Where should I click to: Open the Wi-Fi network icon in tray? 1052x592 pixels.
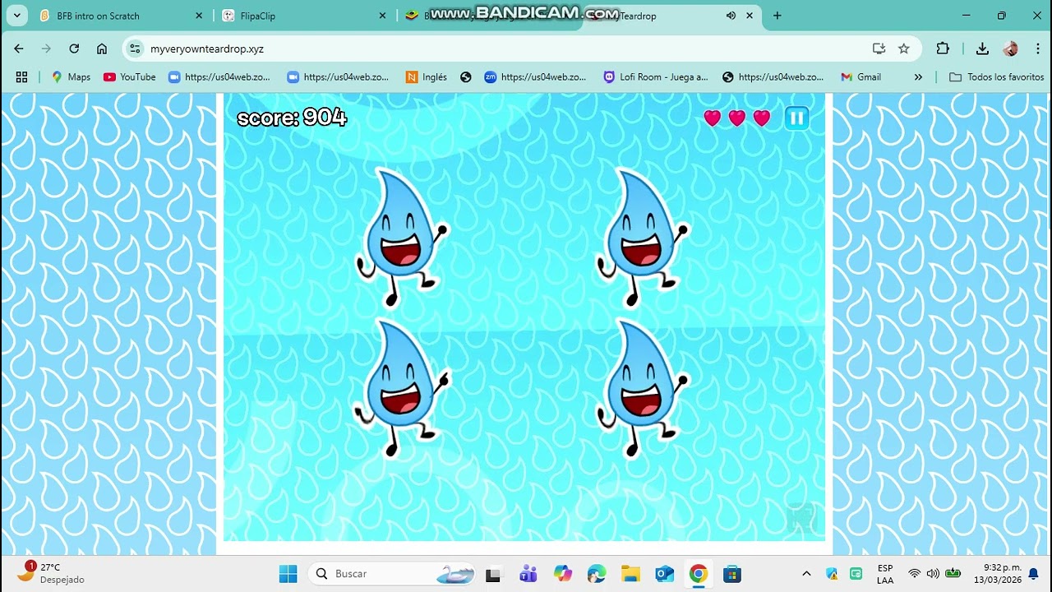point(914,574)
